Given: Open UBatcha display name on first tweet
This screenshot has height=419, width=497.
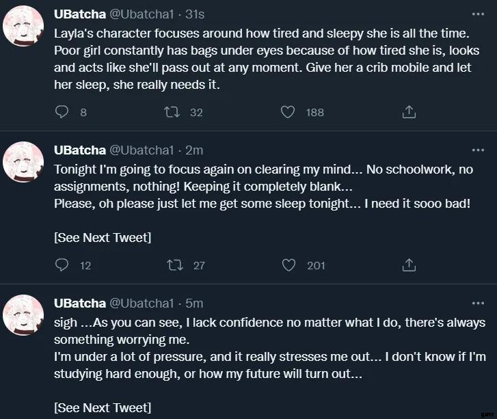Looking at the screenshot, I should (79, 14).
